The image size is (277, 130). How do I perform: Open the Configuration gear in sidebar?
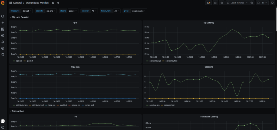pos(3,48)
